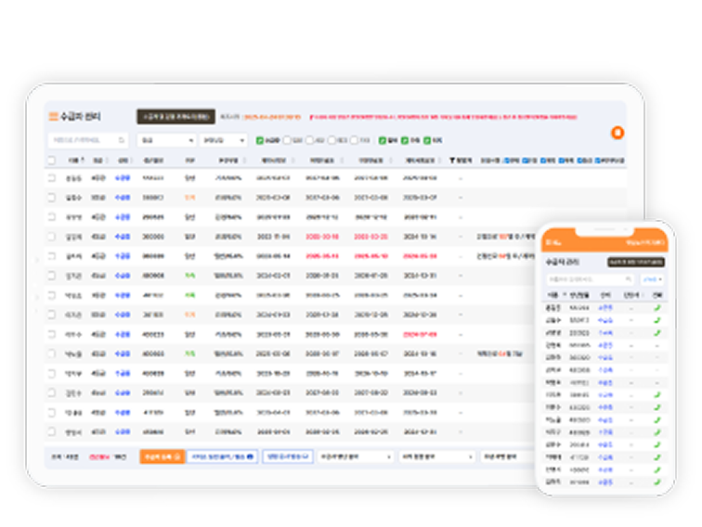Image resolution: width=702 pixels, height=527 pixels.
Task: Click the round orange floating button at right
Action: [617, 133]
